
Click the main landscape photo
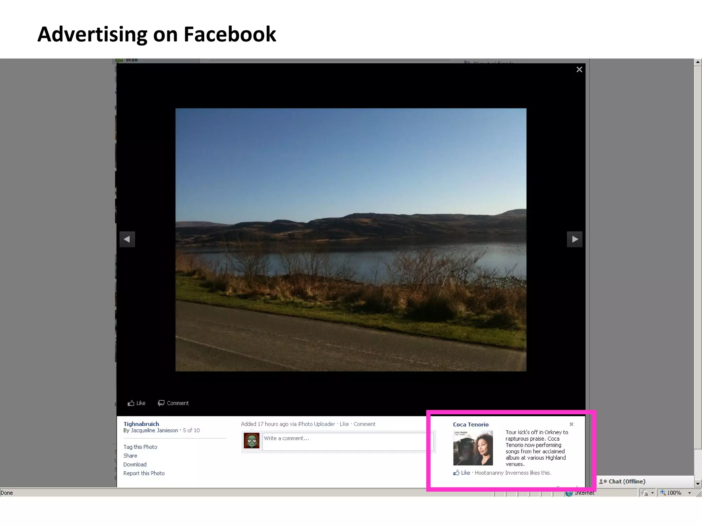351,240
